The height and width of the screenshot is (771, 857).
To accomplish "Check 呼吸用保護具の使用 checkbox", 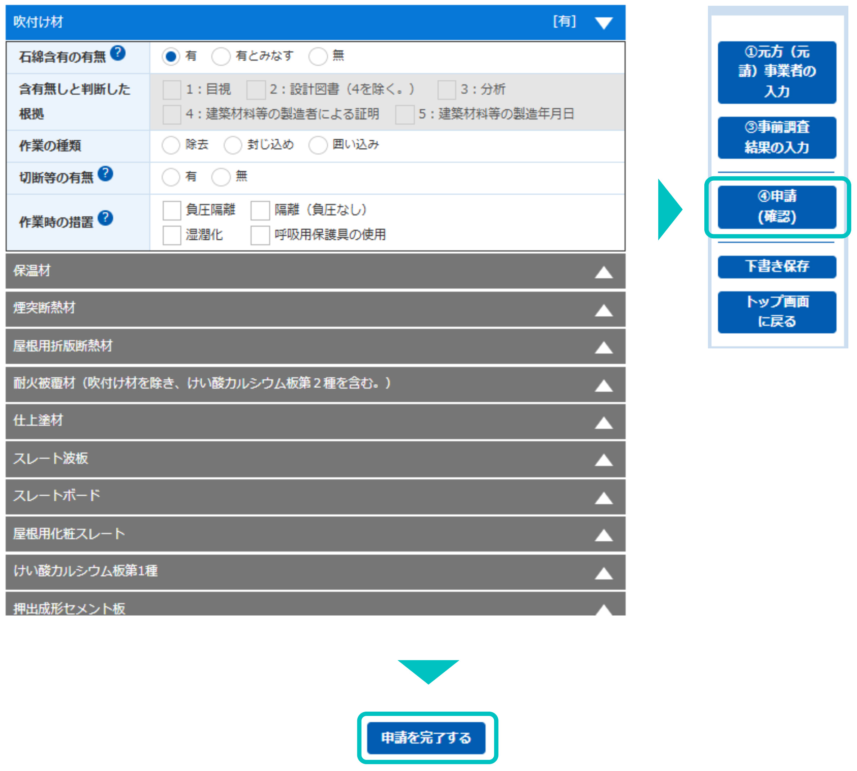I will tap(260, 235).
